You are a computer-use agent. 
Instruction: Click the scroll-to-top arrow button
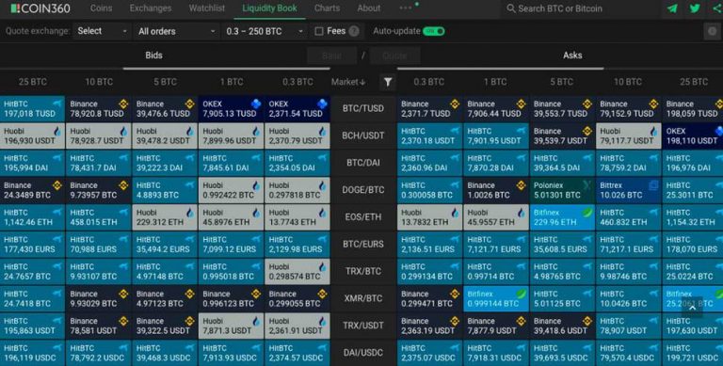click(x=692, y=308)
